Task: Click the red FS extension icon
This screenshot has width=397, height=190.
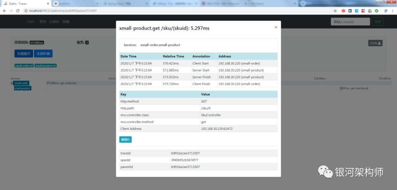Action: click(363, 11)
